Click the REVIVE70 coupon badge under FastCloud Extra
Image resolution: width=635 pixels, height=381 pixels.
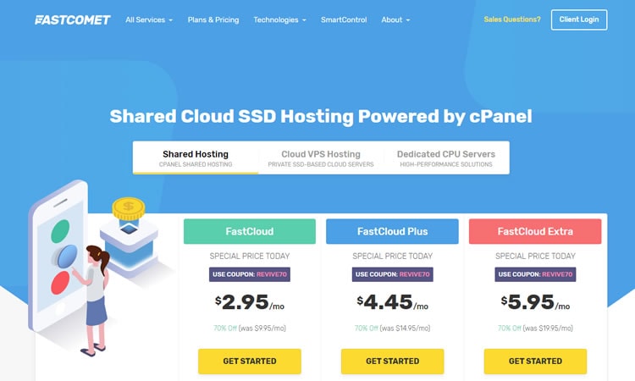click(535, 274)
